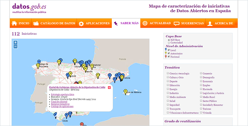Viewport: 248px width, 126px height.
Task: Click the datos.gob.es logo
Action: (29, 8)
